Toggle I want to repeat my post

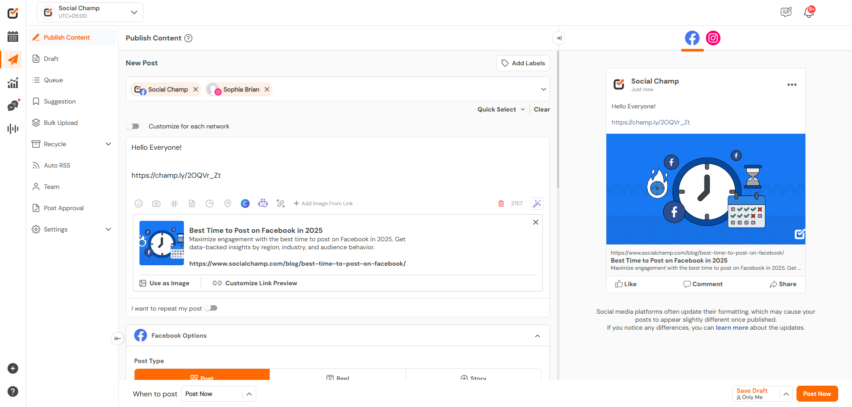tap(211, 308)
